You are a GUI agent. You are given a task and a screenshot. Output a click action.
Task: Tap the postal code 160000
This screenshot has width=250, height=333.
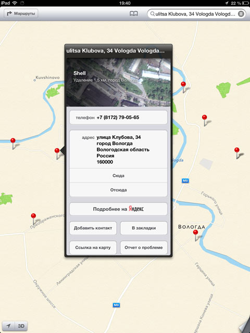tap(105, 162)
